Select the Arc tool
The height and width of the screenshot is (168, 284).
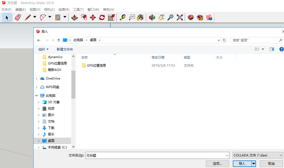[43, 17]
